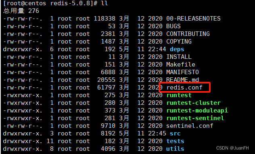Click the link count 11 in tests row

click(x=50, y=141)
